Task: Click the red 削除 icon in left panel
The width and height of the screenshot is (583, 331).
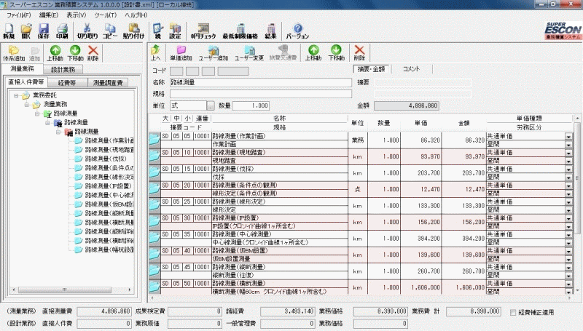Action: (x=93, y=53)
